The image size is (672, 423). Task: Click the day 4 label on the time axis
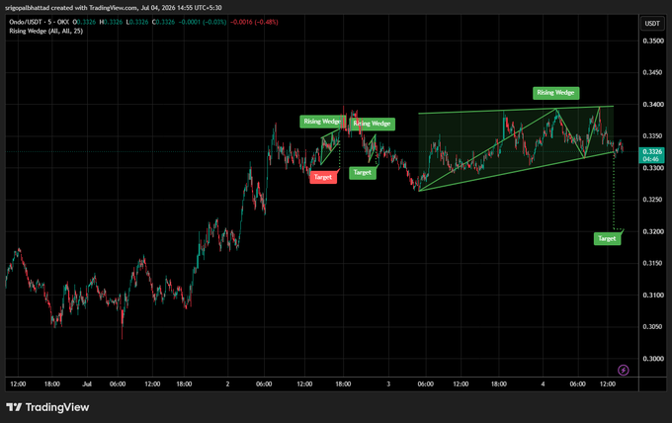[x=543, y=384]
